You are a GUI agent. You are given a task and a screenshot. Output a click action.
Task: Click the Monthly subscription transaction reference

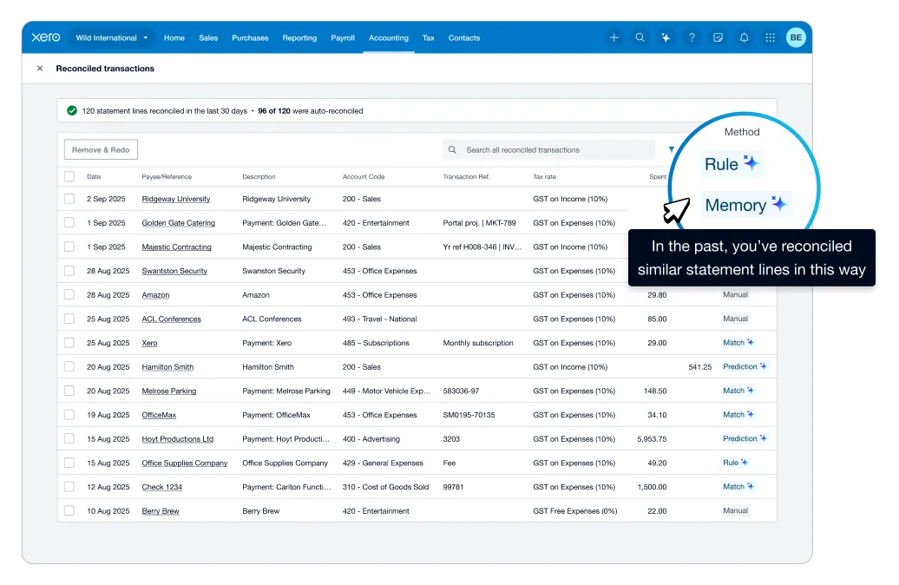pos(478,343)
